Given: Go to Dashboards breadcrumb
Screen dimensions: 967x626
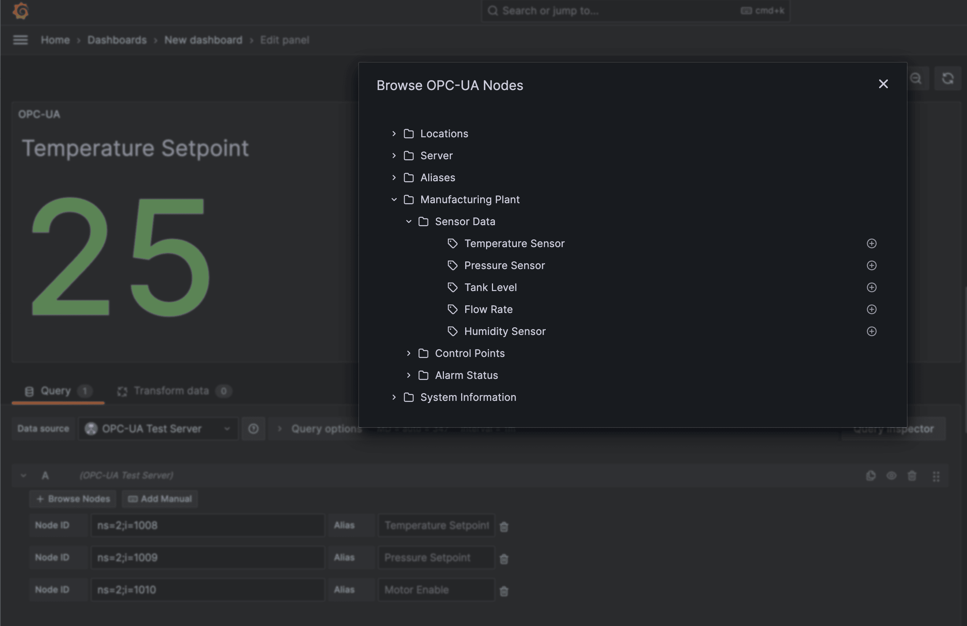Looking at the screenshot, I should click(117, 40).
